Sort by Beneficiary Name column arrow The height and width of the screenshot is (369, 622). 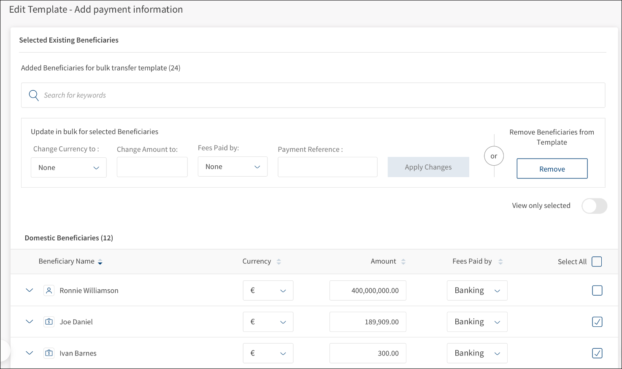[x=100, y=262]
